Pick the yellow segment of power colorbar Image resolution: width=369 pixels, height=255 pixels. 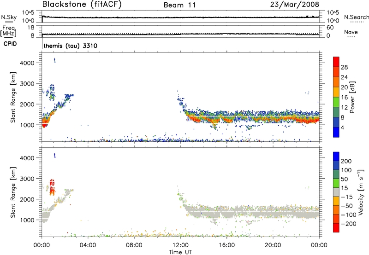(336, 92)
